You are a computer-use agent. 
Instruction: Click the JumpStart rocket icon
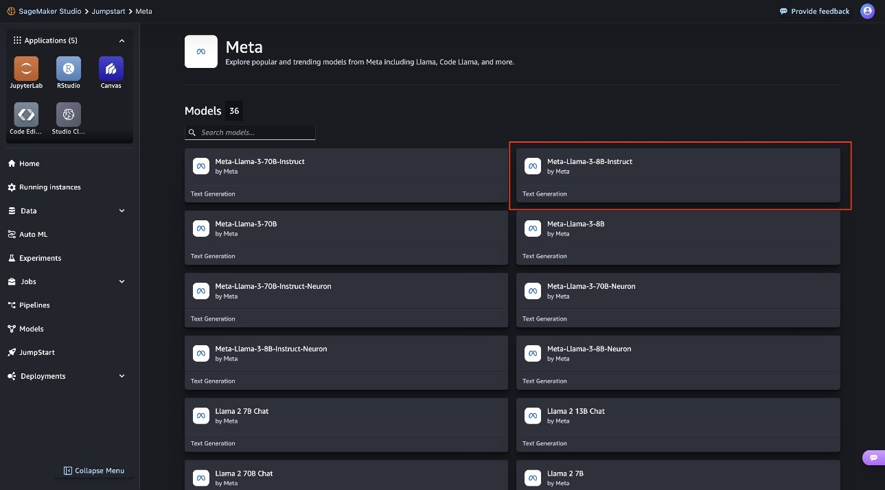pyautogui.click(x=12, y=352)
